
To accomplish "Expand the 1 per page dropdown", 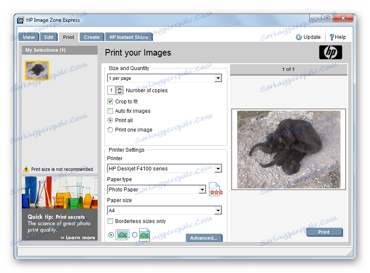I will click(218, 78).
